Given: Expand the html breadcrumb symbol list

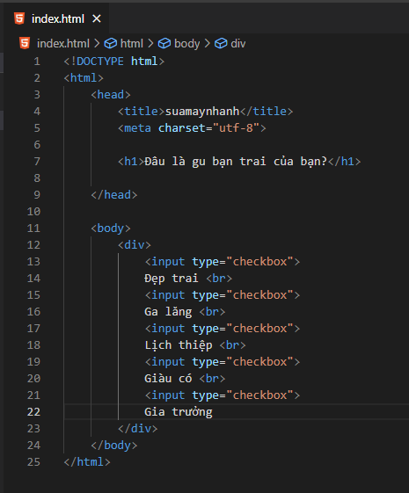Looking at the screenshot, I should [132, 43].
